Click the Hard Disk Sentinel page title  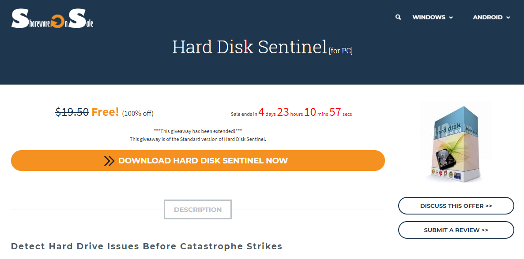[249, 47]
